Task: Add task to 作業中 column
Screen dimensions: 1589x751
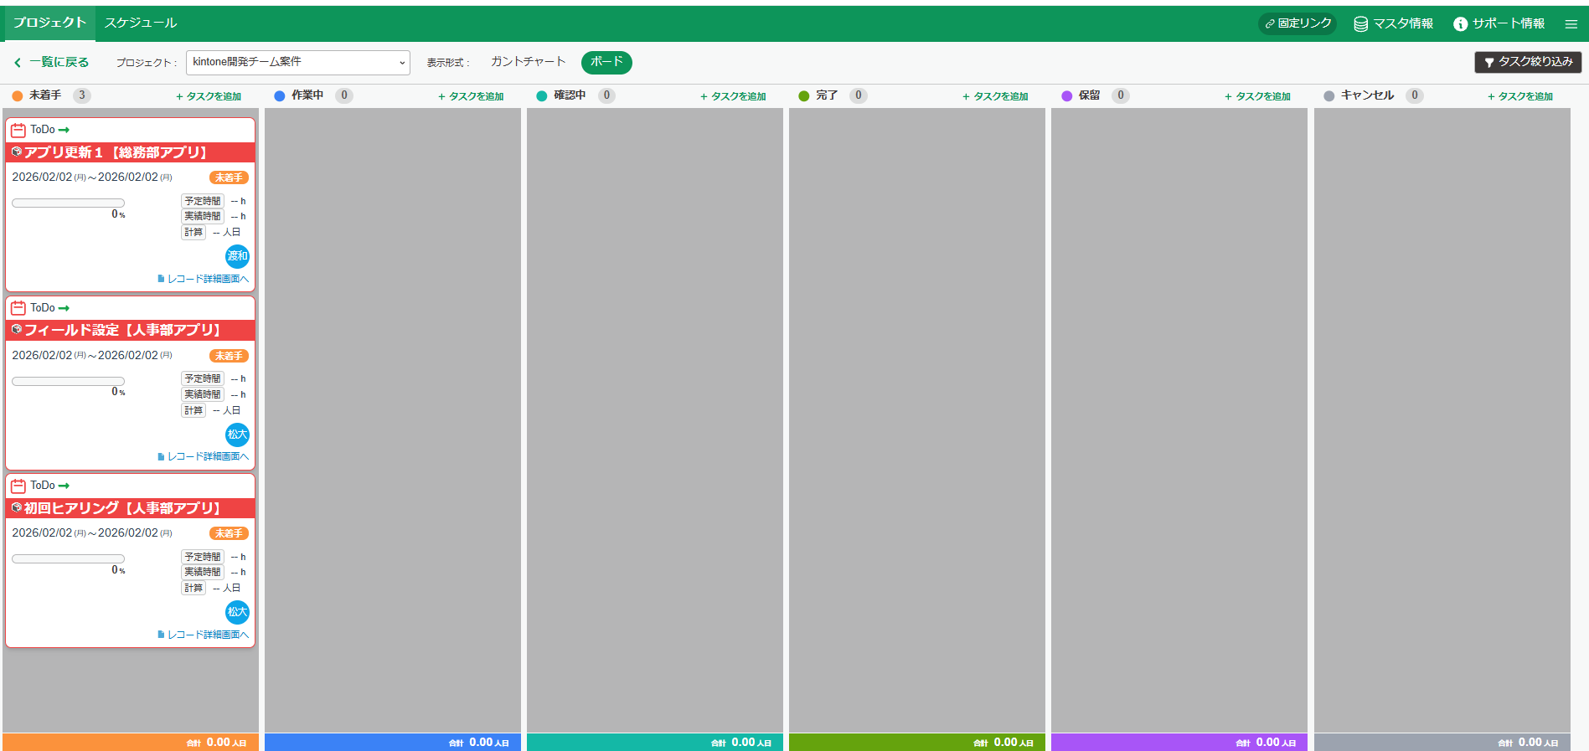Action: [471, 96]
